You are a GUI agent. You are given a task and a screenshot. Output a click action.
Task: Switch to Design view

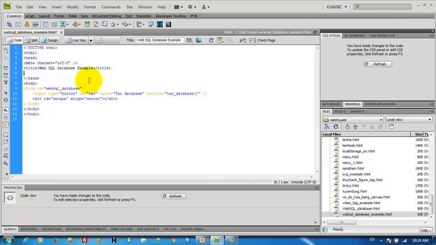pyautogui.click(x=50, y=40)
